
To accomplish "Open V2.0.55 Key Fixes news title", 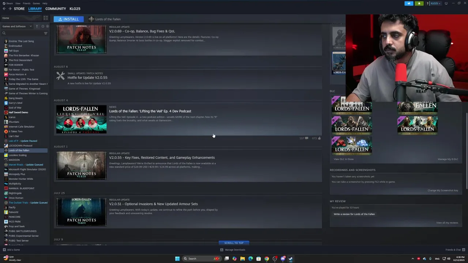I will [x=162, y=157].
